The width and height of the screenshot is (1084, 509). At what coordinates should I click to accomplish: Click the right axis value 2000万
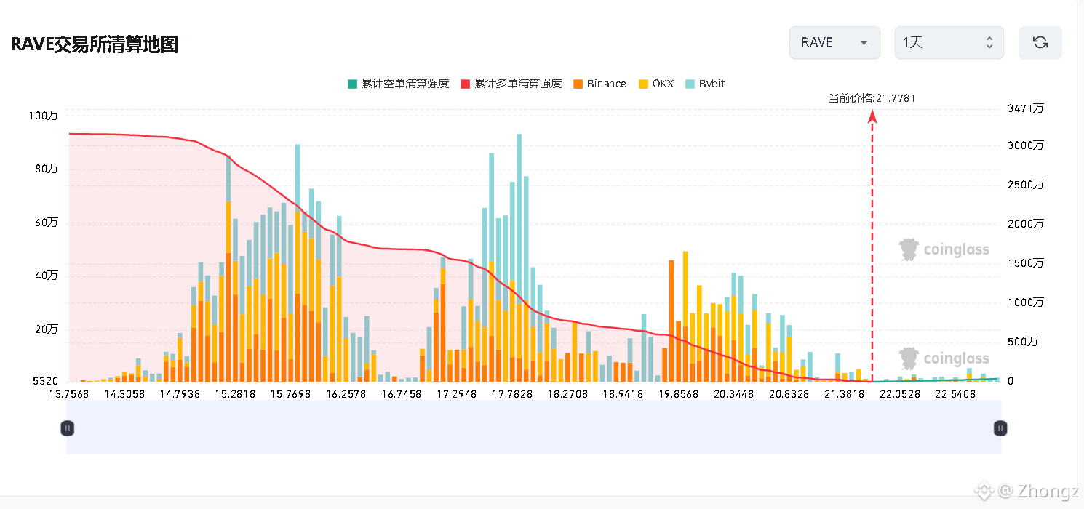pos(1025,224)
